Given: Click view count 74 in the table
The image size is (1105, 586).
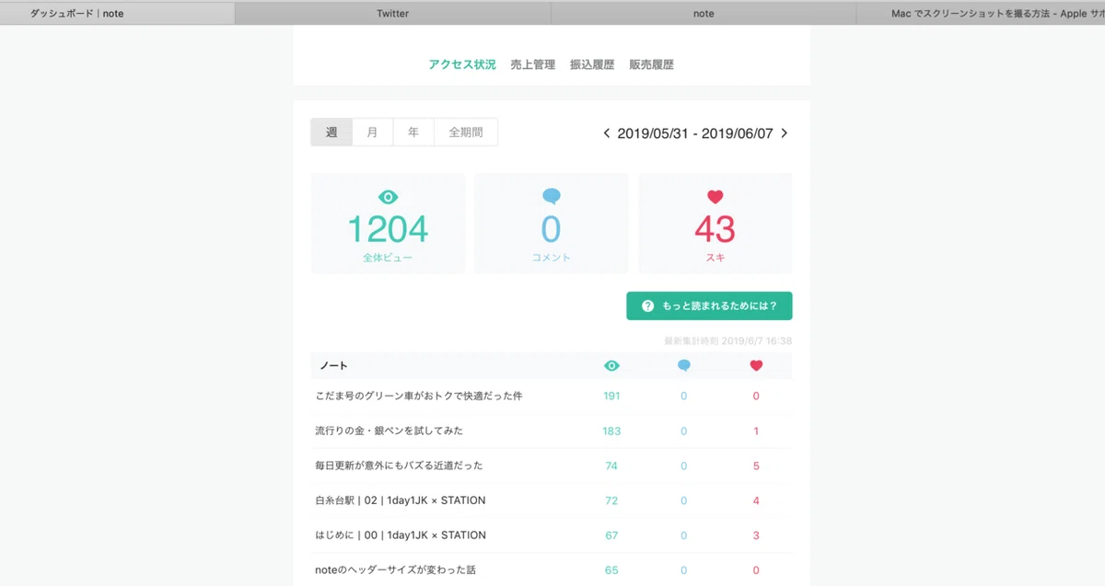Looking at the screenshot, I should (611, 465).
